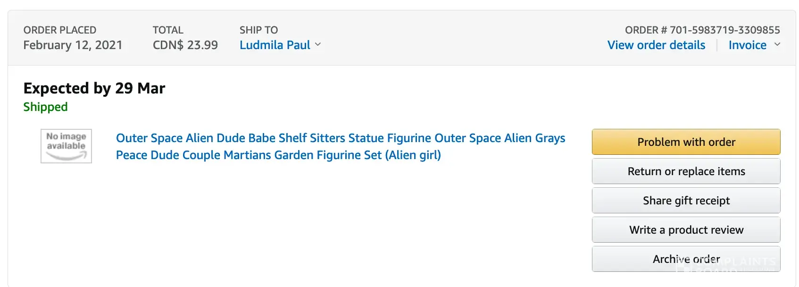This screenshot has height=287, width=799.
Task: Expand the ship-to chevron beside Ludmila Paul
Action: point(318,44)
